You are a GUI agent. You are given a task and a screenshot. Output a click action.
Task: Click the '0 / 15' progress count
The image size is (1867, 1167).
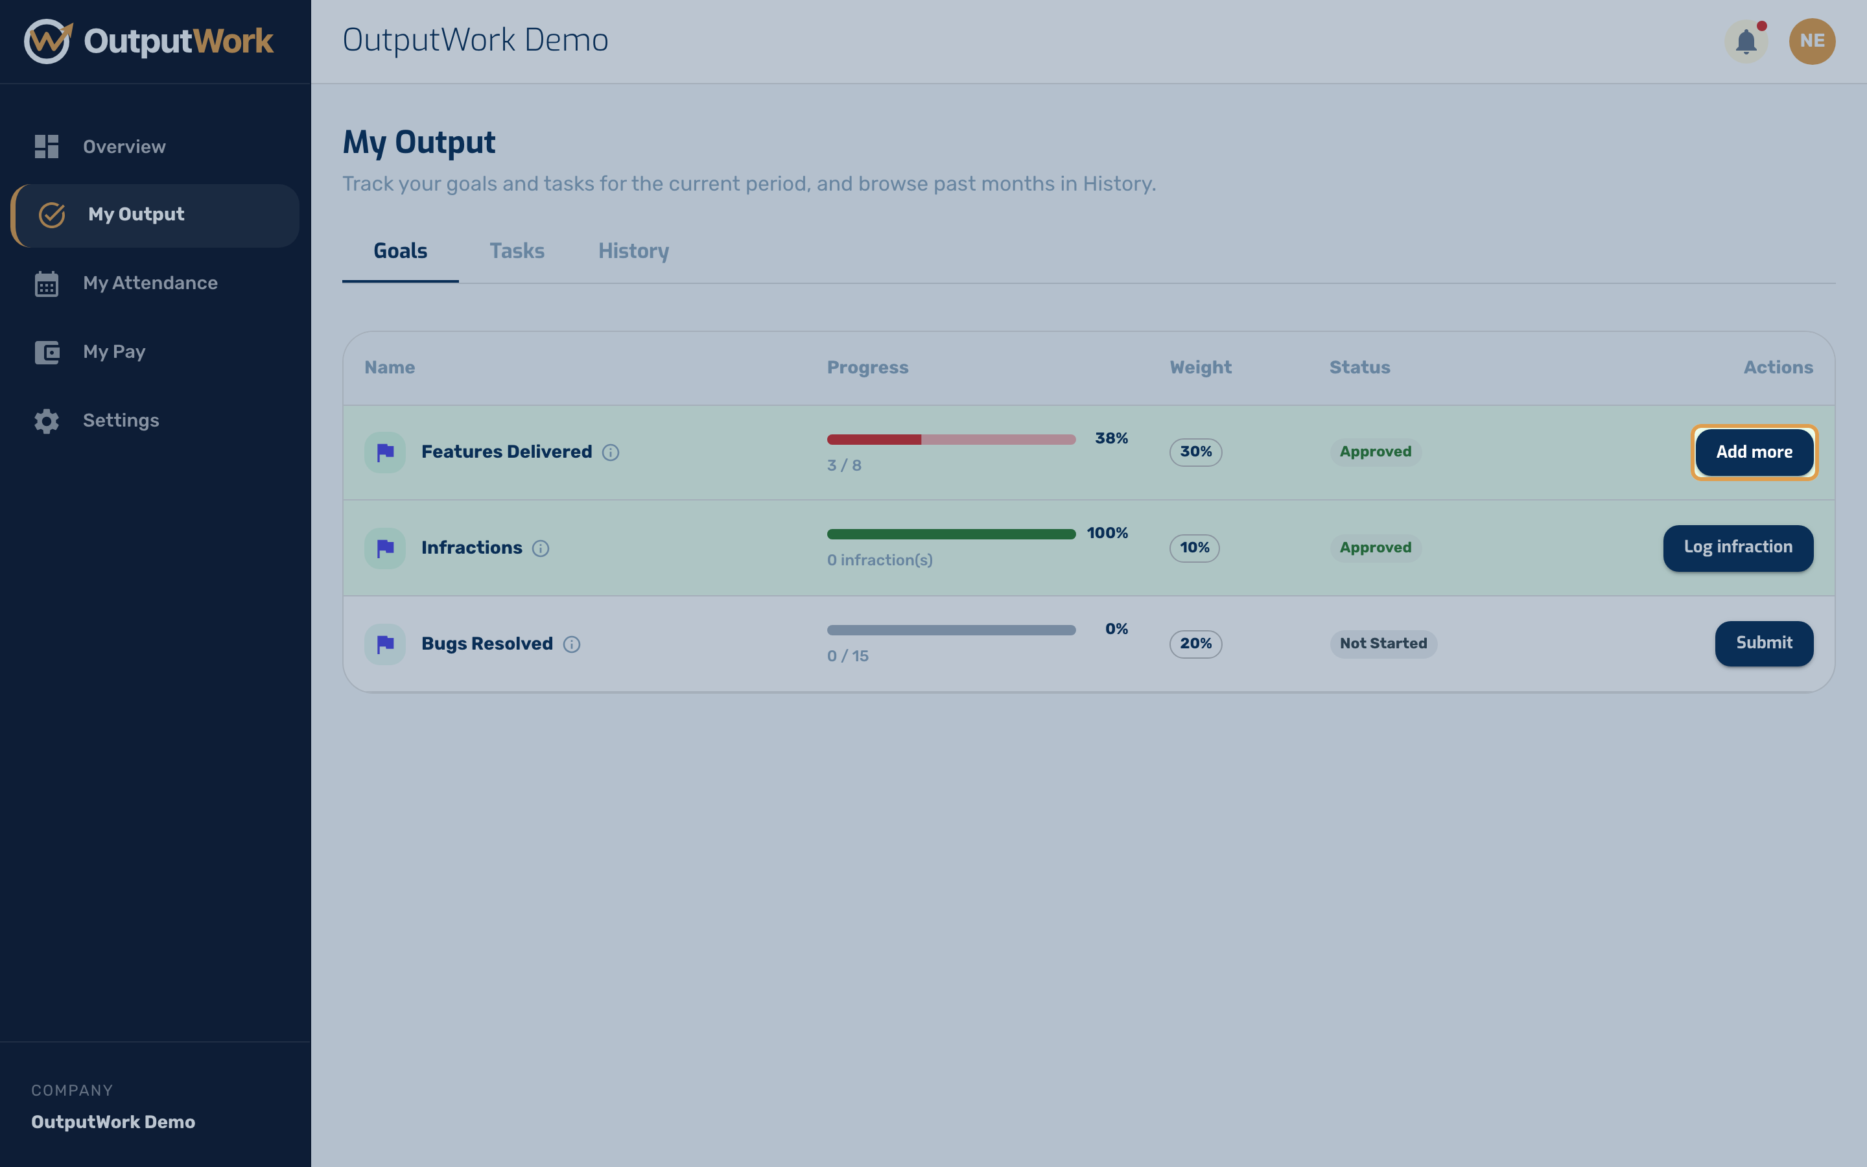pyautogui.click(x=848, y=656)
